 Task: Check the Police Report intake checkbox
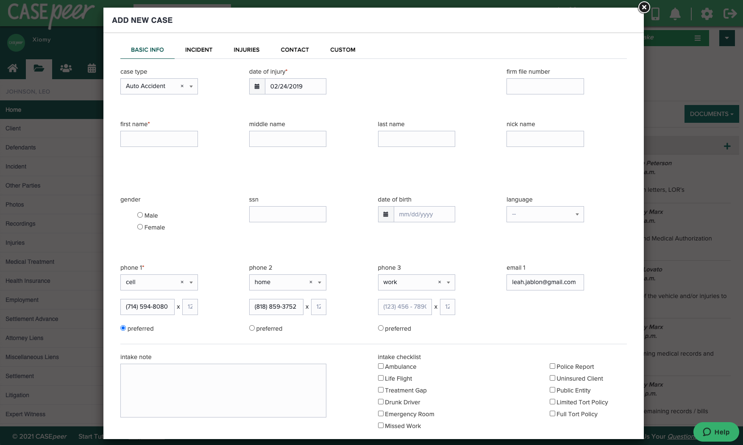[x=552, y=366]
